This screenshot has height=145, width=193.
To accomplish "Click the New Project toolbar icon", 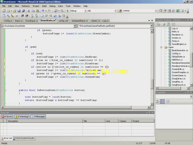I will tap(4, 11).
